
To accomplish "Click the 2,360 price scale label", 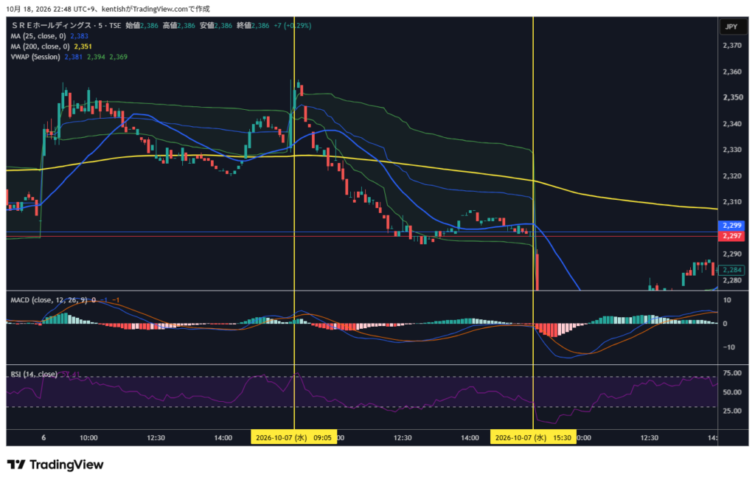I will point(732,72).
